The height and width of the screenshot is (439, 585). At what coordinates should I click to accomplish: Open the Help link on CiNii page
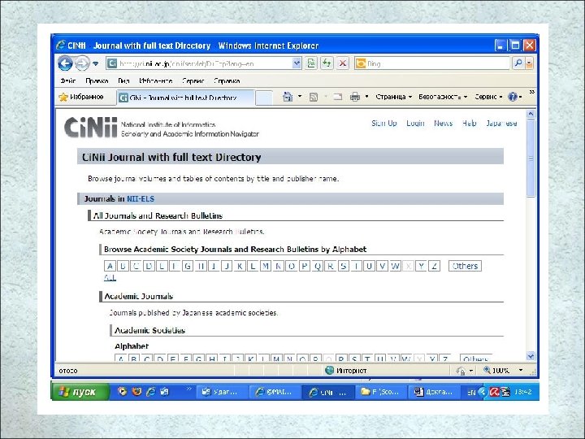click(x=469, y=124)
